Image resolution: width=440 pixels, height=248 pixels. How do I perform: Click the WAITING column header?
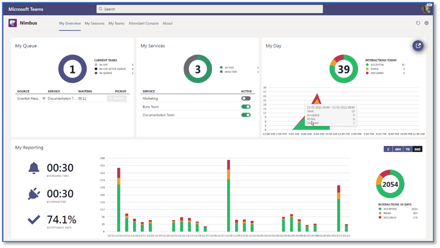85,91
